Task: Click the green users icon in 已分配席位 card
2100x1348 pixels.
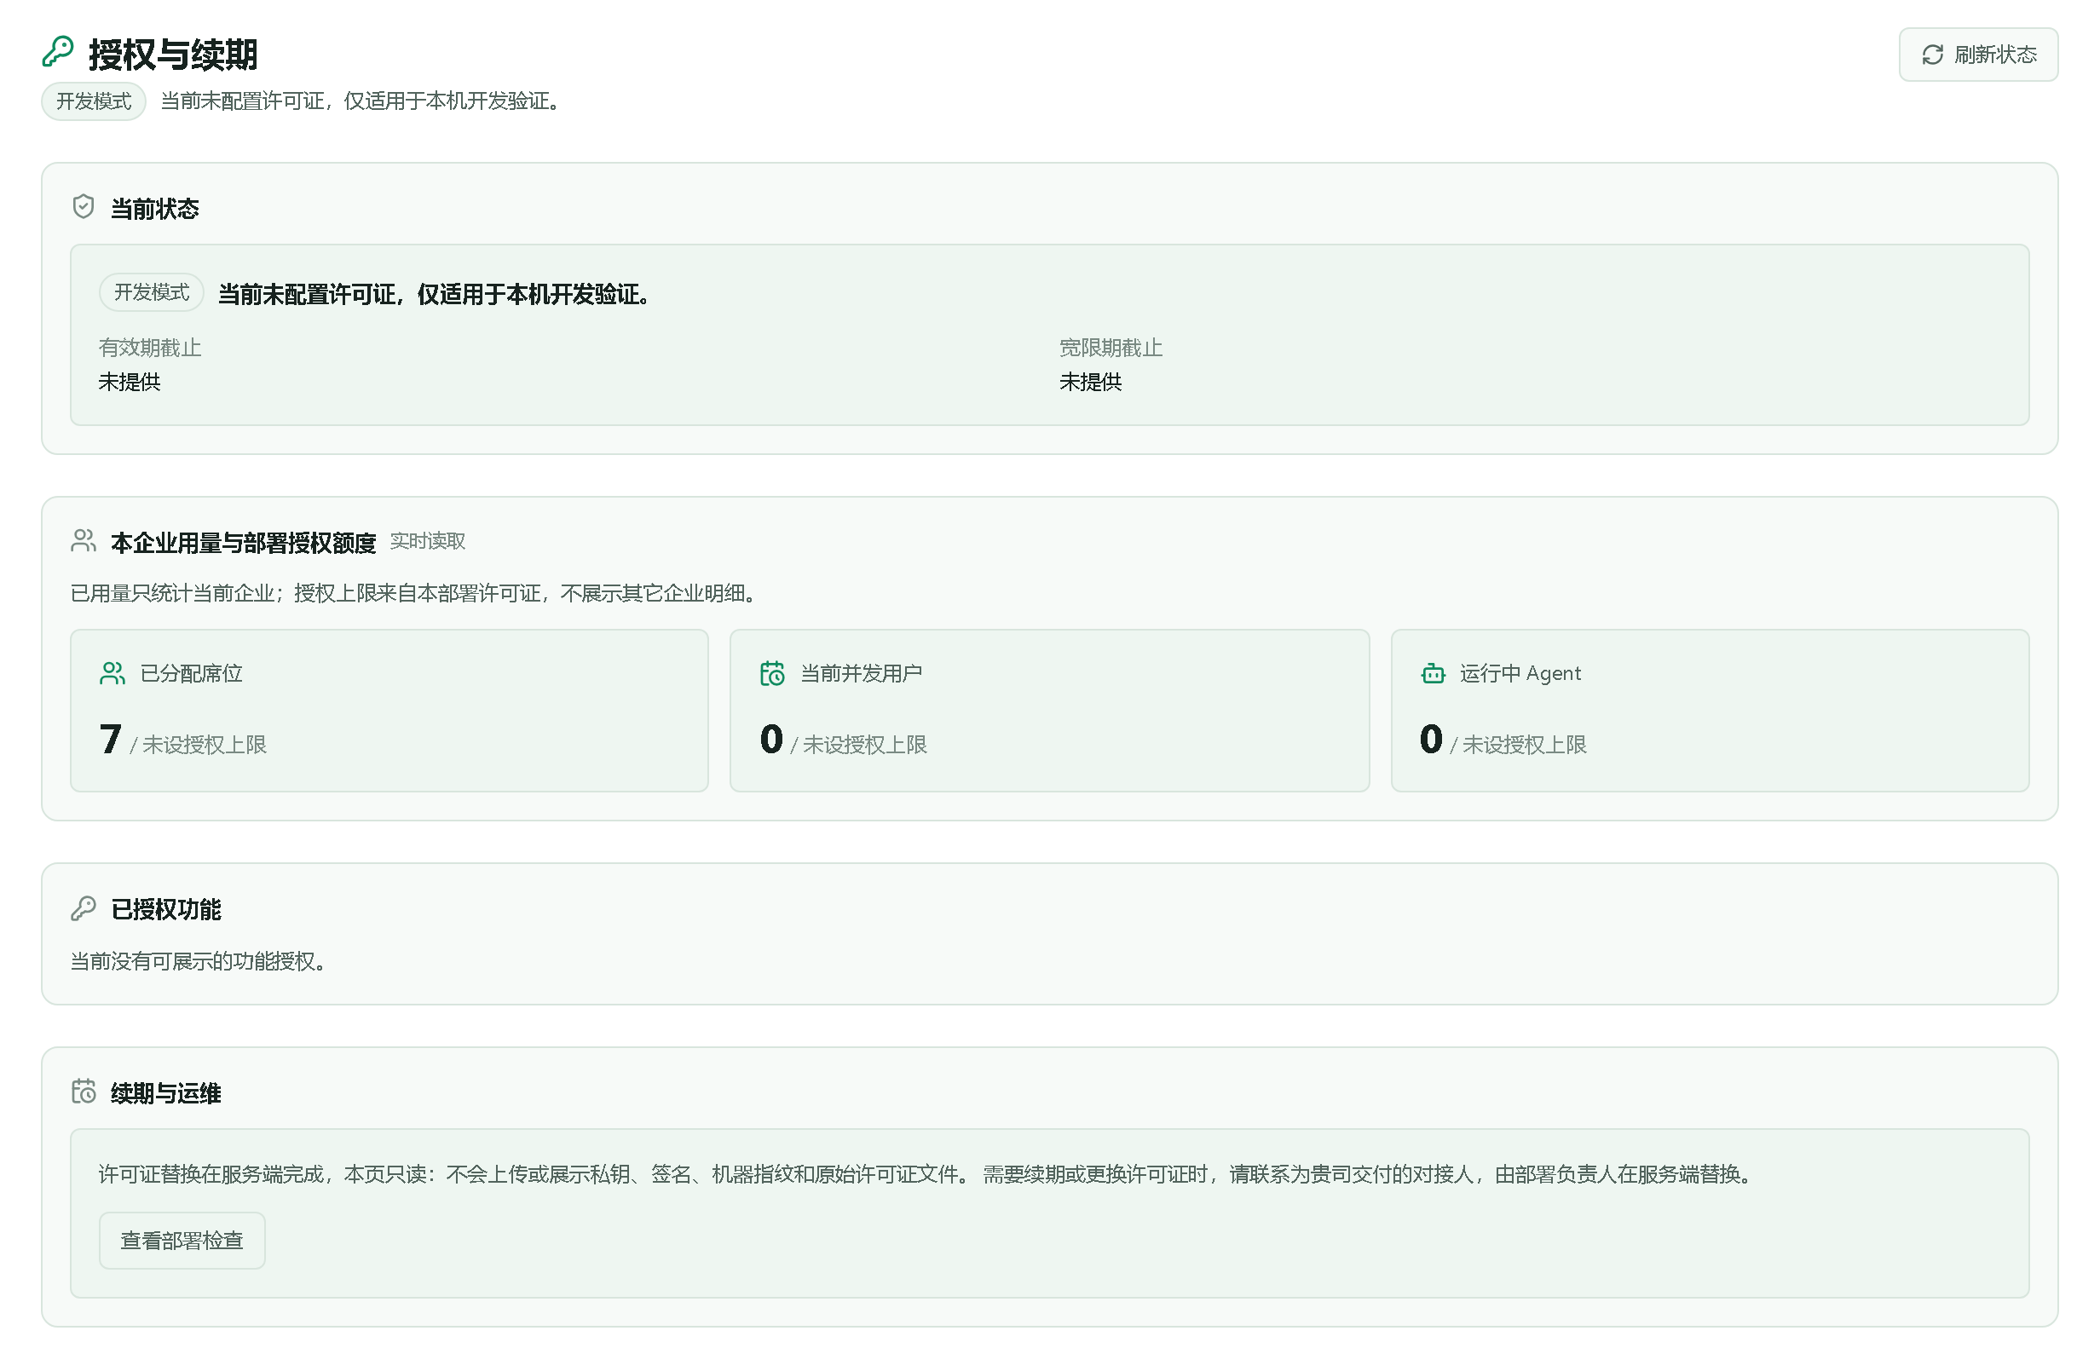Action: click(112, 673)
